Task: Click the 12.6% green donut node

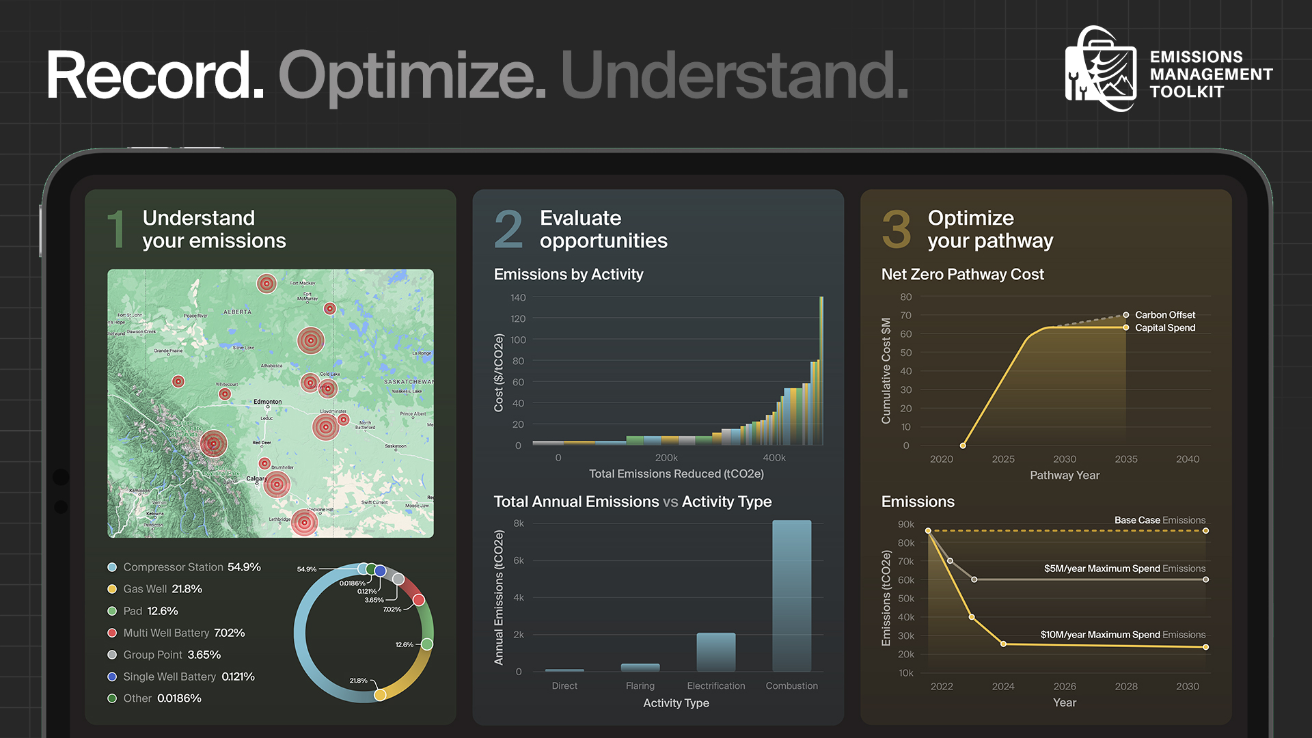Action: (x=427, y=644)
